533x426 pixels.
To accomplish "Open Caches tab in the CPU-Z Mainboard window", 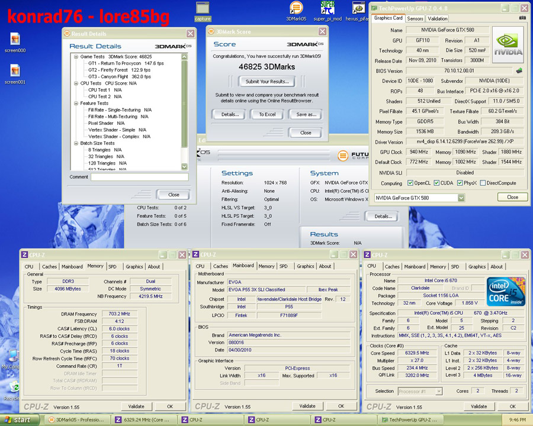I will (221, 266).
